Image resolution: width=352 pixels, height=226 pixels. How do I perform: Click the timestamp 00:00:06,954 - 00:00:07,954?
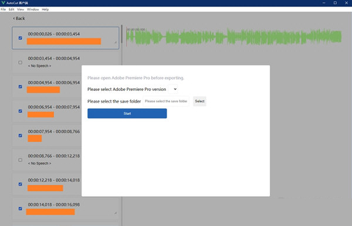[x=54, y=107]
